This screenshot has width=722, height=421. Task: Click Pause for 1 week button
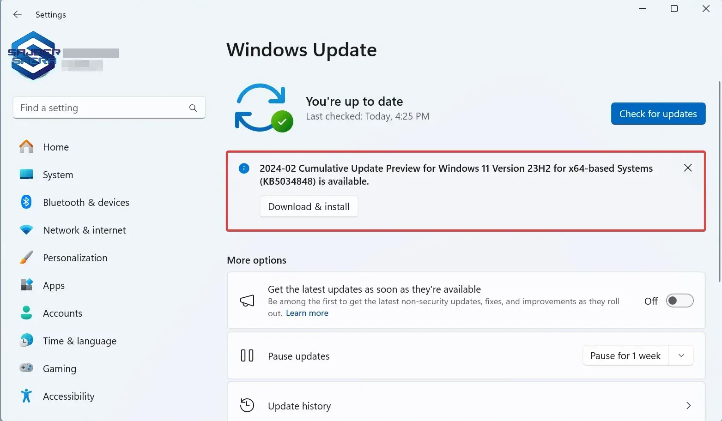[x=625, y=356]
